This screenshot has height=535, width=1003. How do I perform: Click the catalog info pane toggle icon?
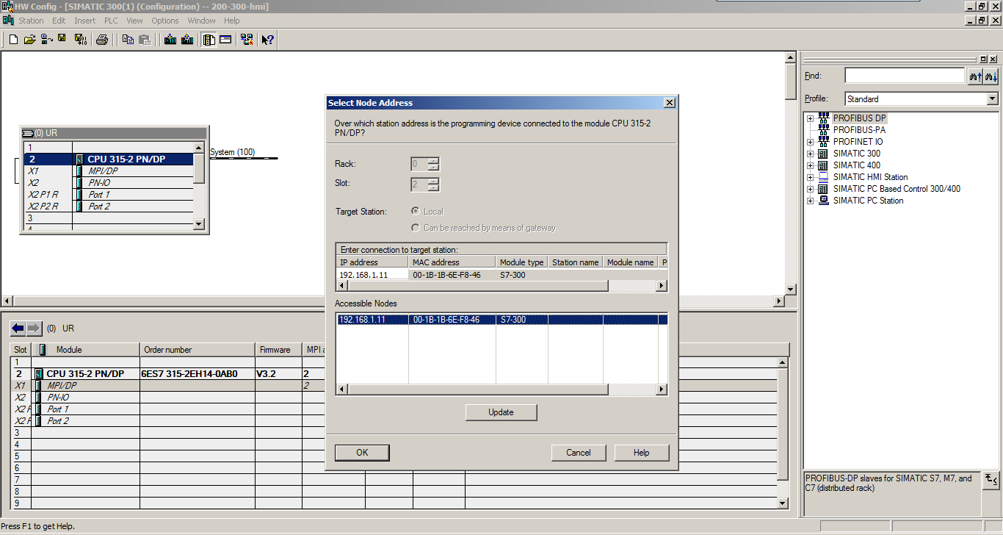tap(991, 480)
